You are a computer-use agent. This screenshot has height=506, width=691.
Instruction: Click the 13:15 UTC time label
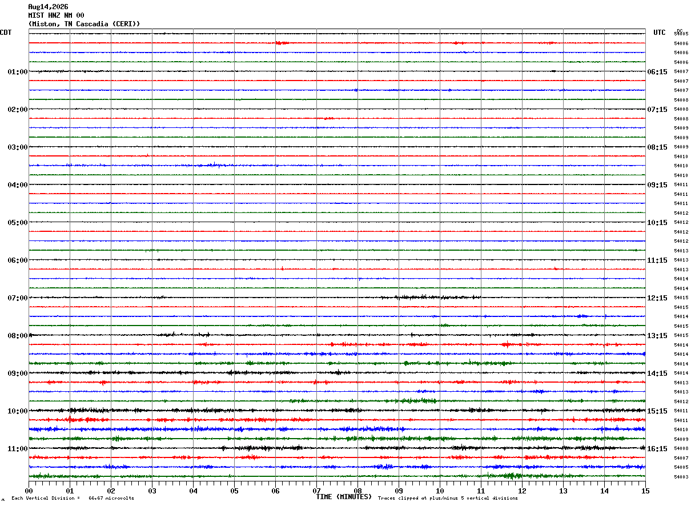tap(657, 336)
